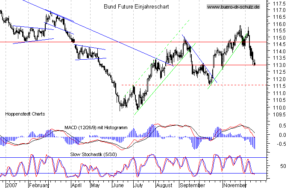Click the 110.5 price axis value
Image resolution: width=287 pixels, height=188 pixels.
[x=279, y=100]
